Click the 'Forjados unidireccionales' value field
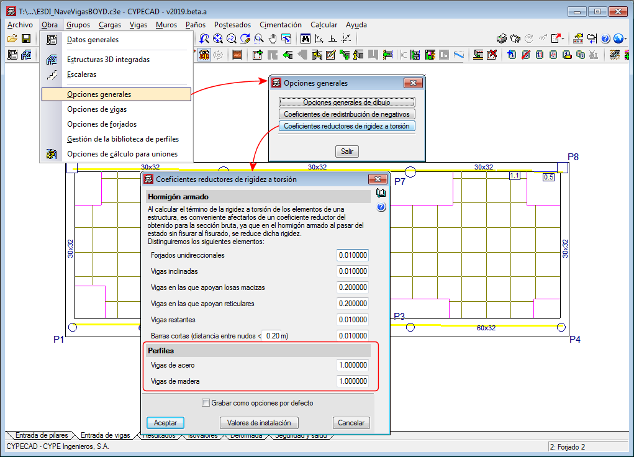634x457 pixels. coord(353,255)
